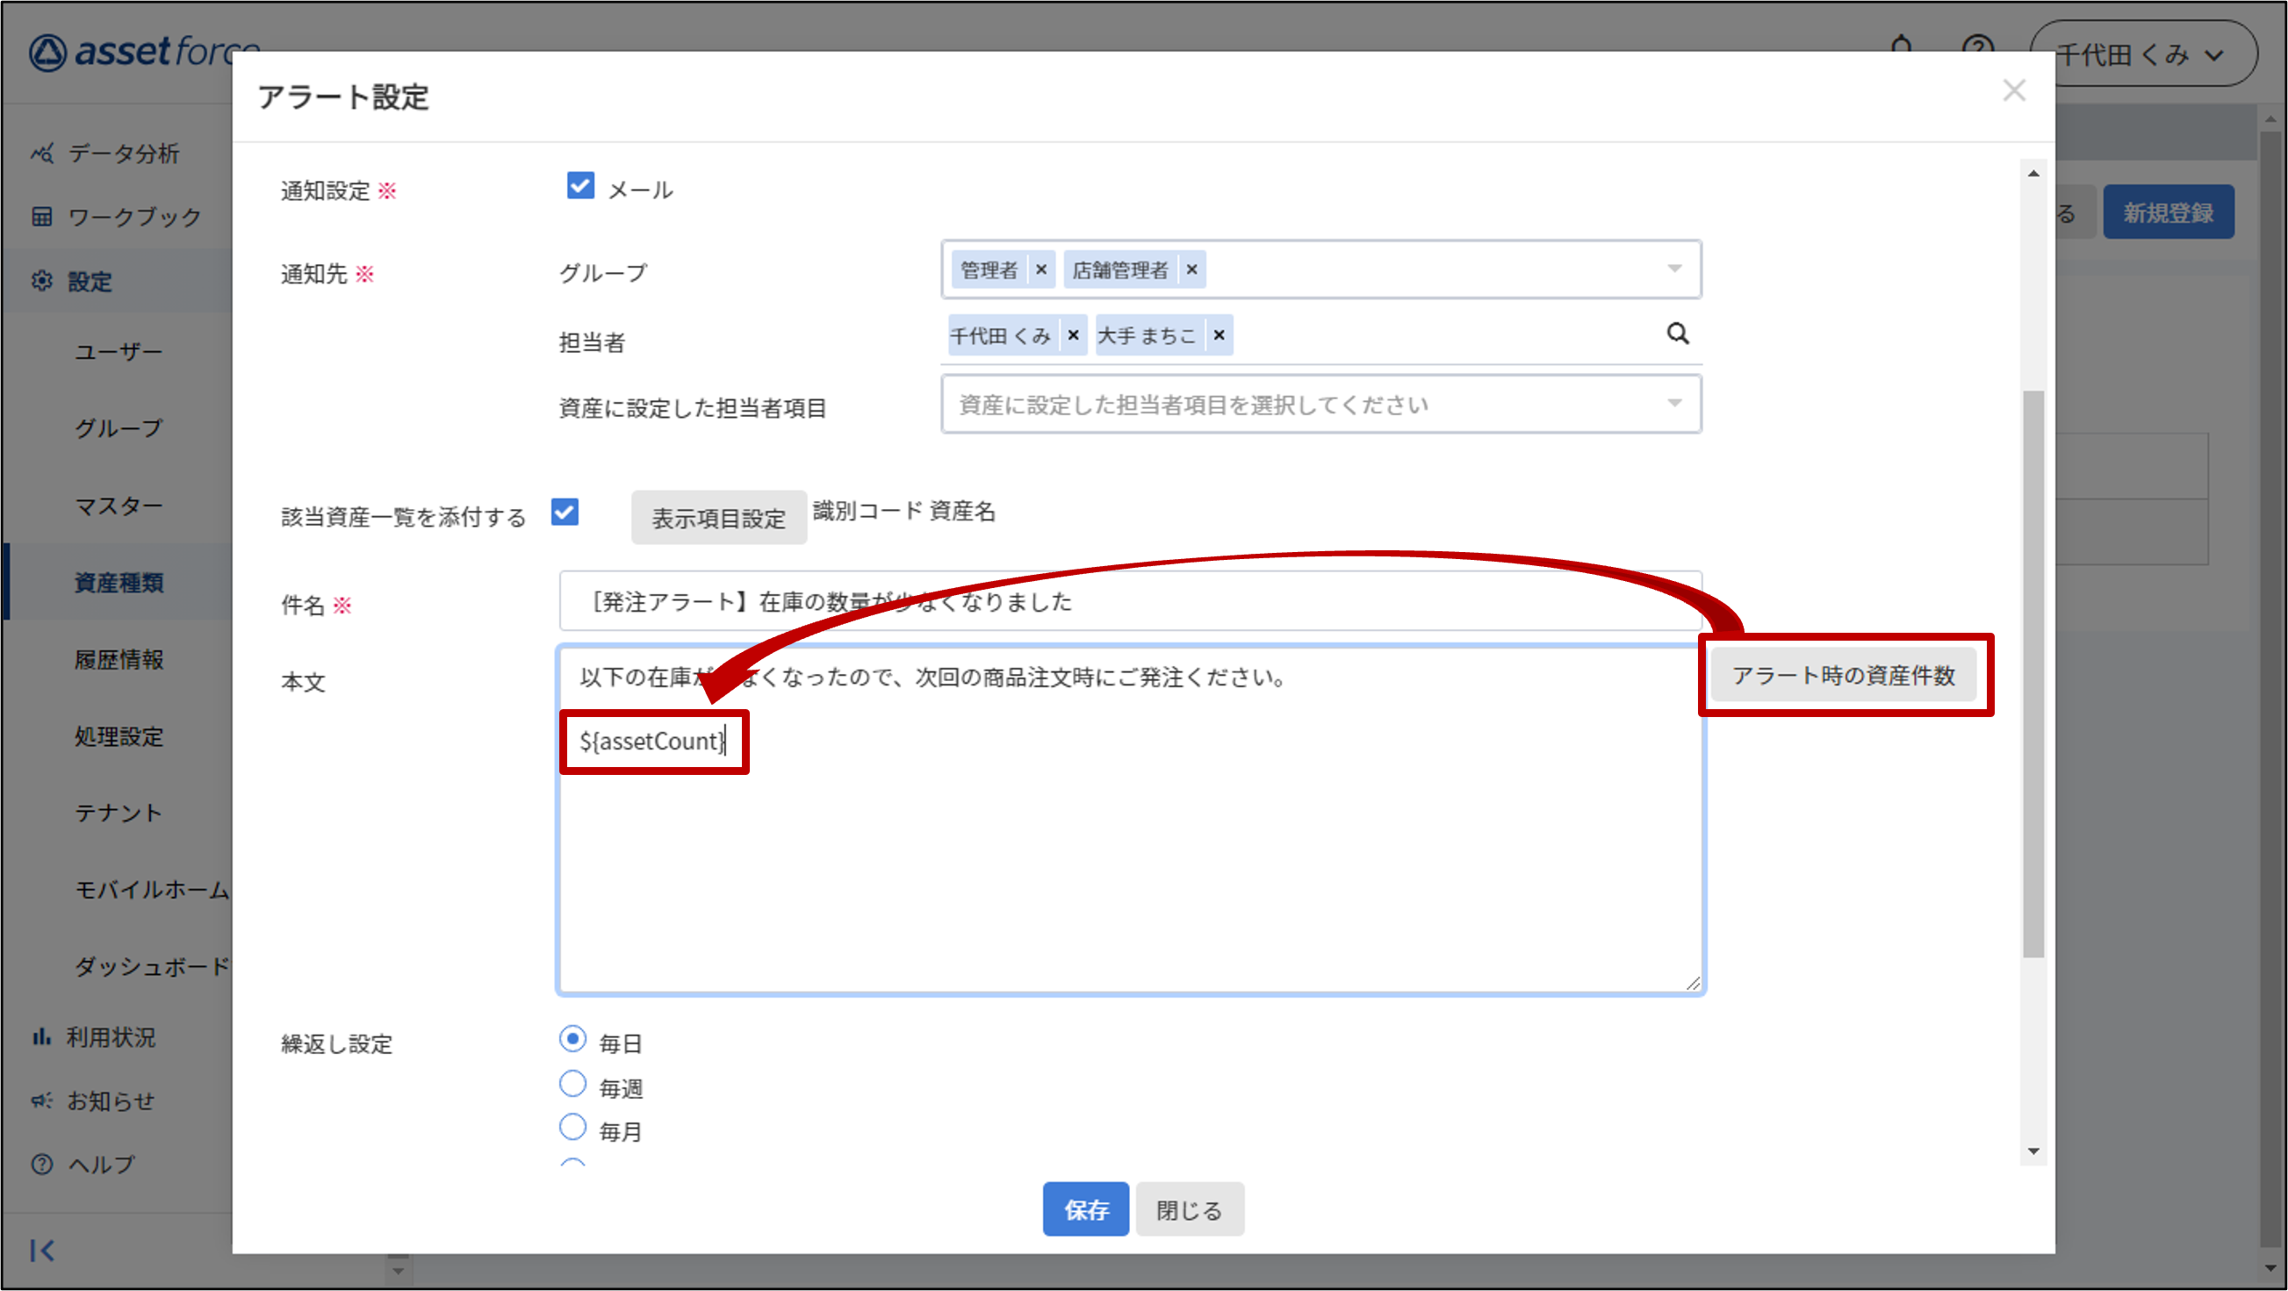Select the 毎週 repeat option
The width and height of the screenshot is (2288, 1291).
pos(573,1084)
